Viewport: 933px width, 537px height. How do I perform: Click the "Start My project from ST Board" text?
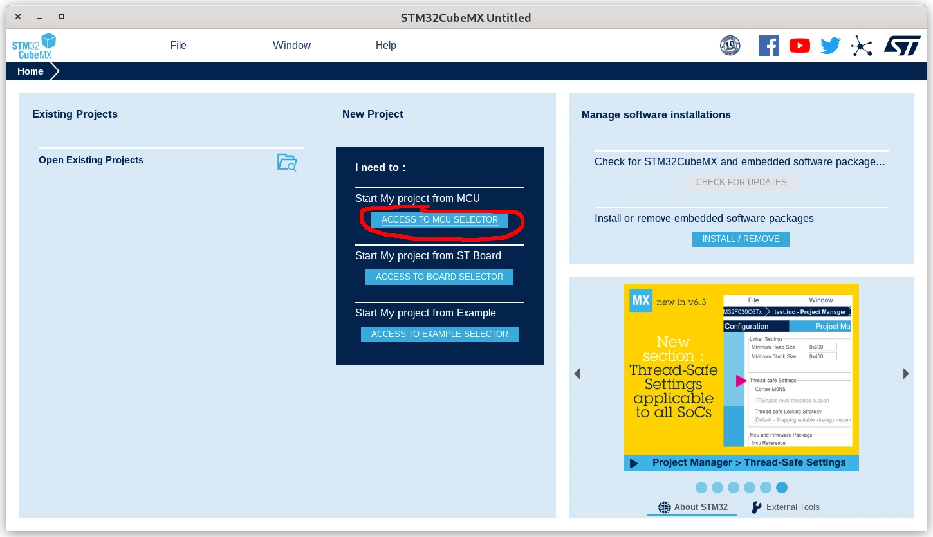pos(428,256)
